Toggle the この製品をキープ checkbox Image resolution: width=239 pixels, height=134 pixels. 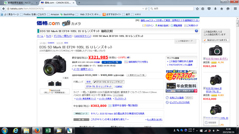click(x=177, y=41)
